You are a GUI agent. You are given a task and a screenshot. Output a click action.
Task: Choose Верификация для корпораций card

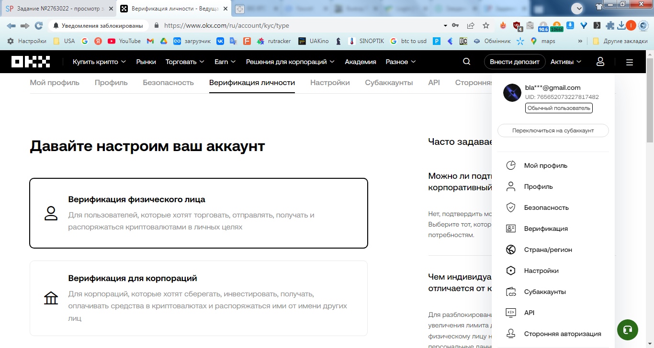click(x=199, y=298)
